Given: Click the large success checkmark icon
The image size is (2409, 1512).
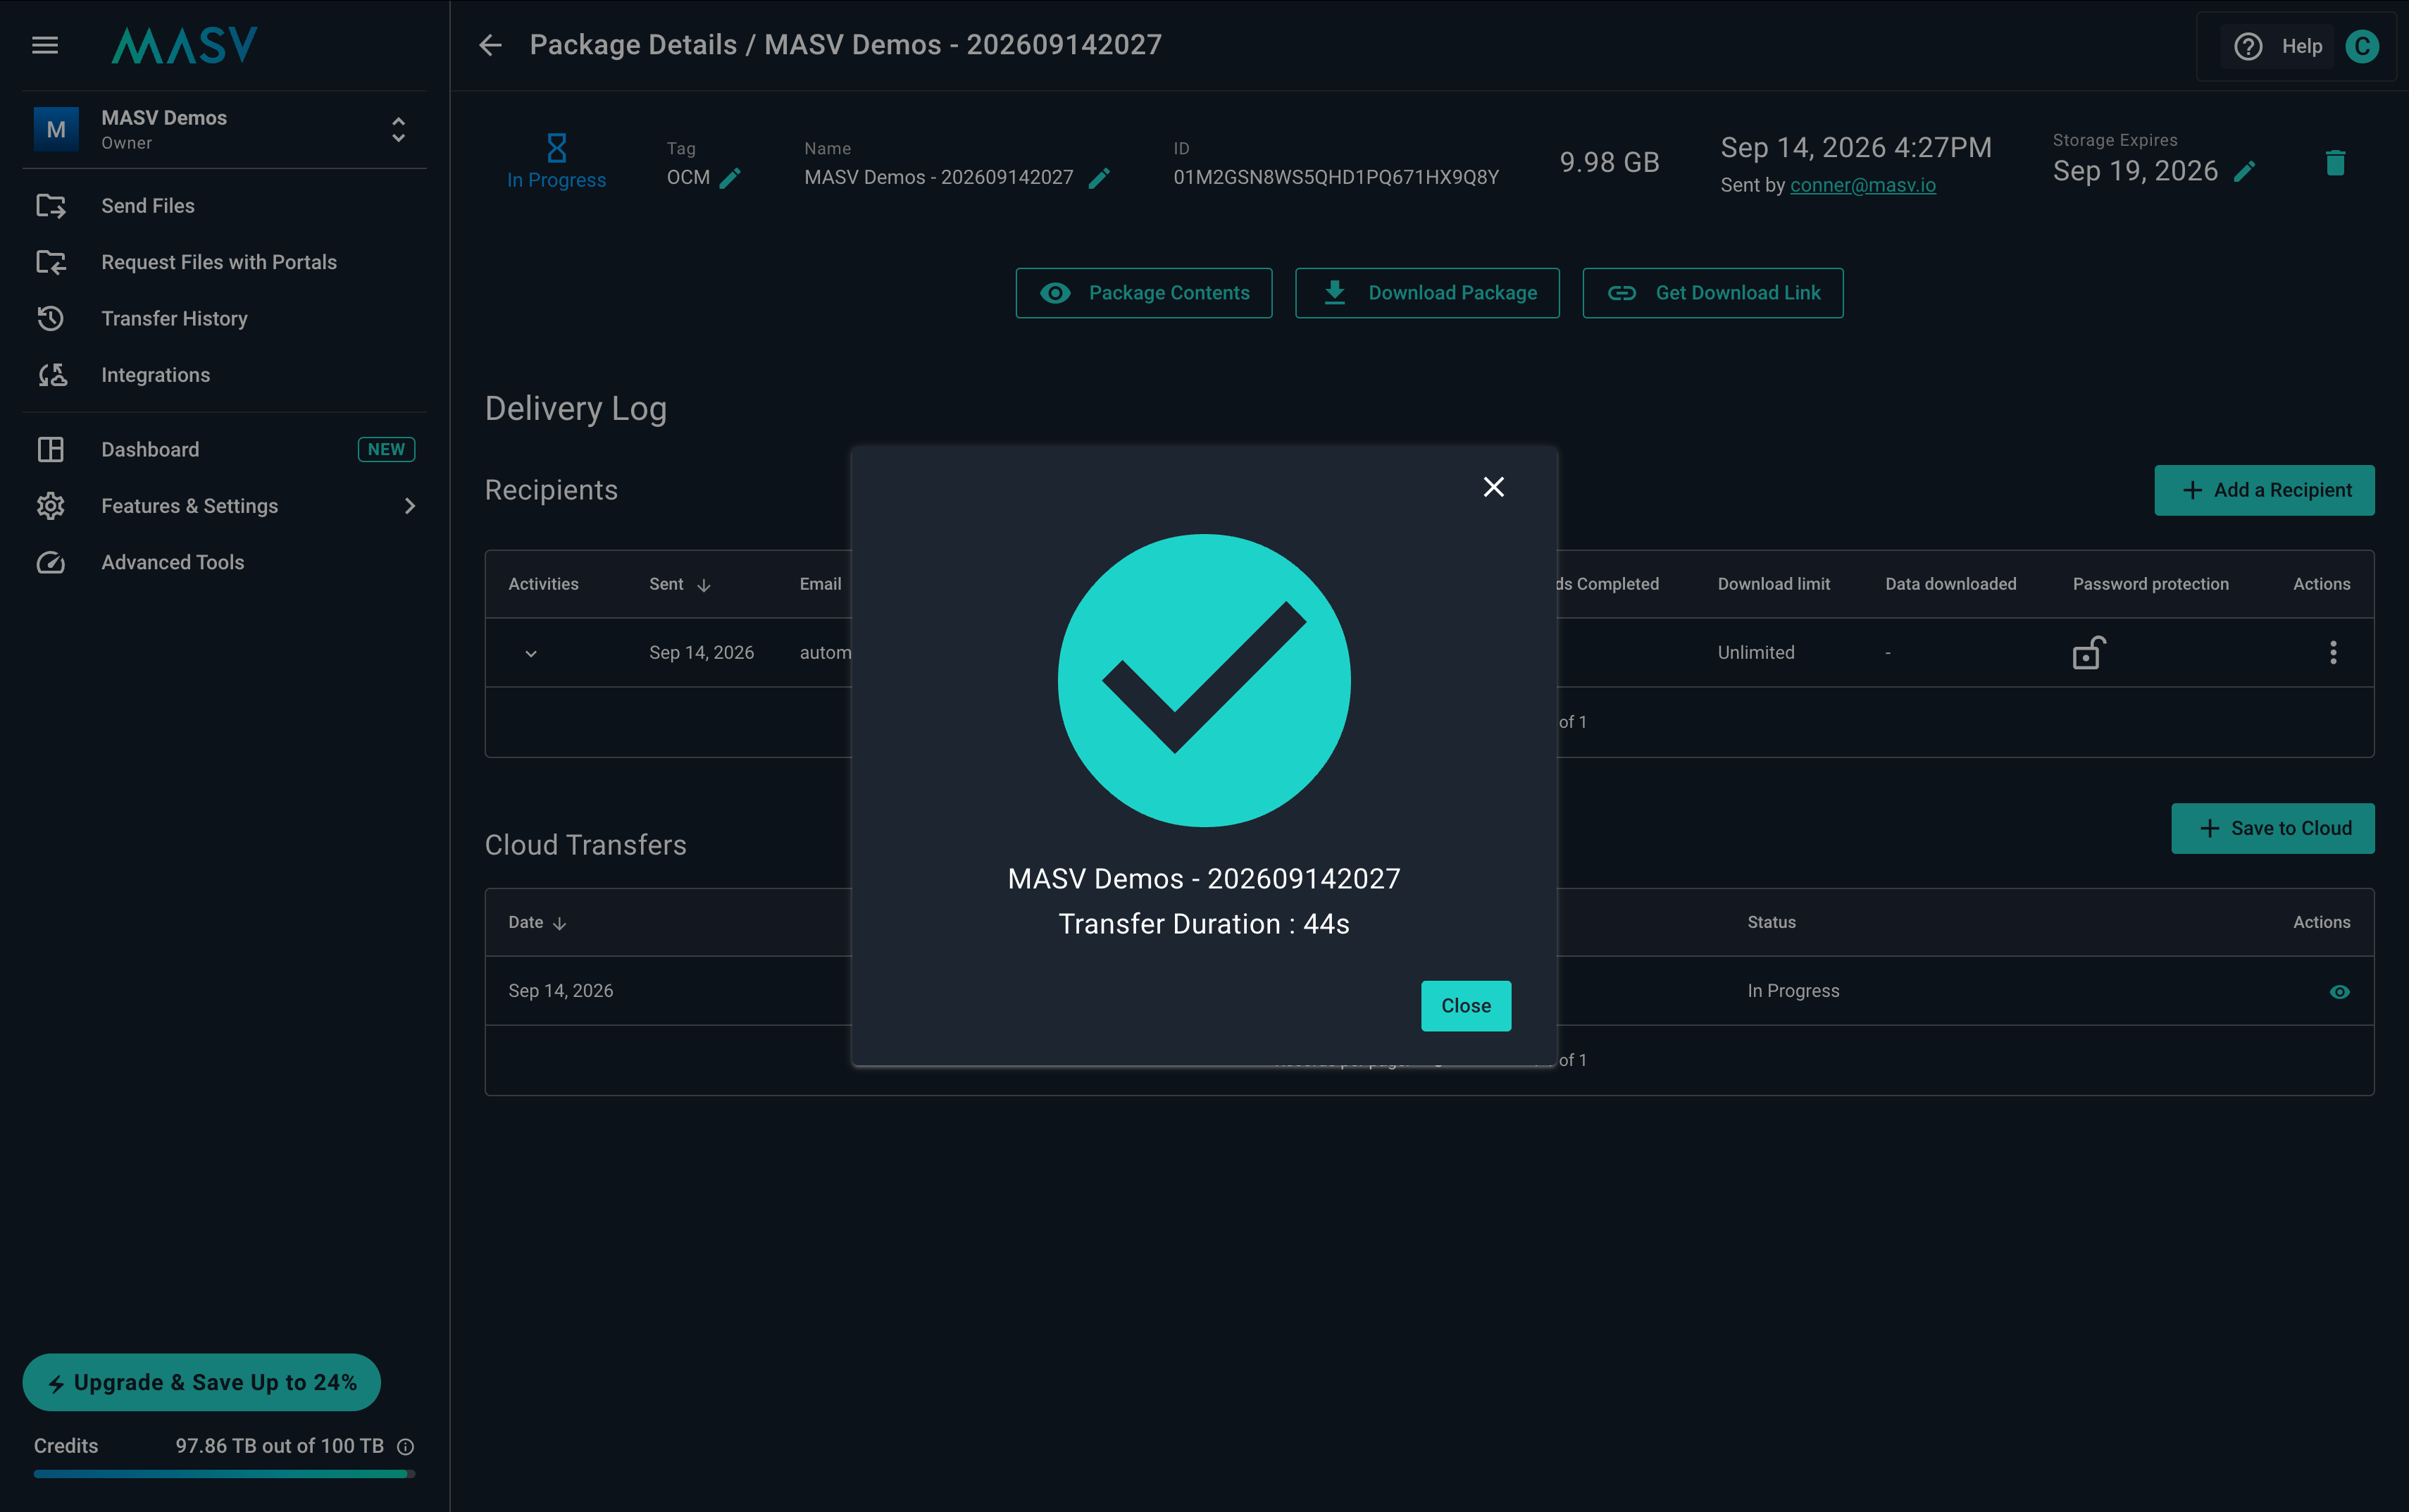Looking at the screenshot, I should 1204,680.
